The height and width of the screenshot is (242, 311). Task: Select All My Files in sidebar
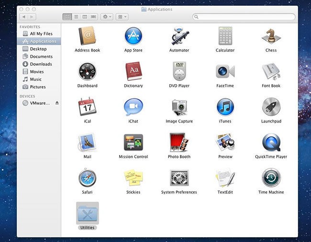pyautogui.click(x=39, y=33)
